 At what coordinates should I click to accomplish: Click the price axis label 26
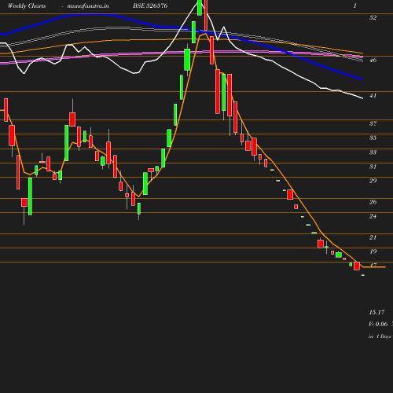click(373, 202)
